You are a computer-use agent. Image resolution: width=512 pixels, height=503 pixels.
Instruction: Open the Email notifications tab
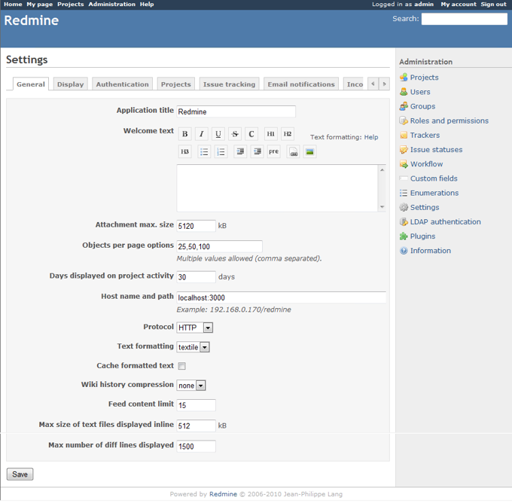301,84
